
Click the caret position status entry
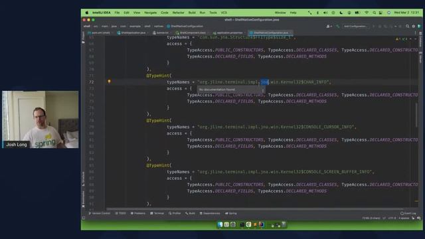pos(371,218)
